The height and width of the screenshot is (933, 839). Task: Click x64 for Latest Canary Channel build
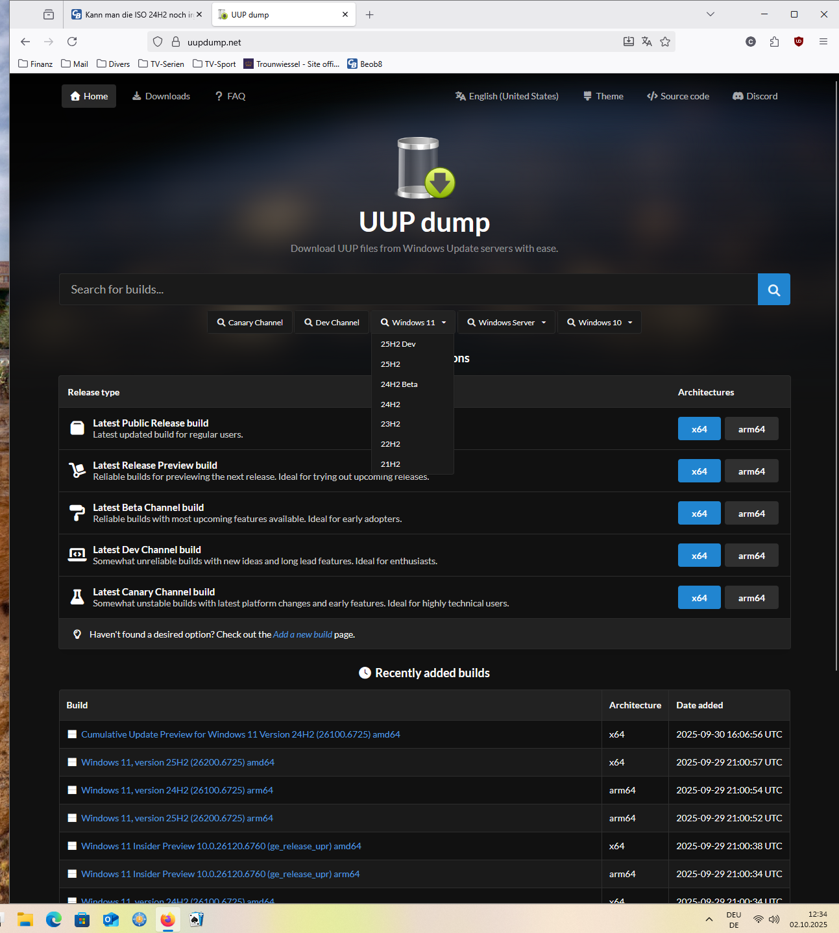(x=699, y=598)
